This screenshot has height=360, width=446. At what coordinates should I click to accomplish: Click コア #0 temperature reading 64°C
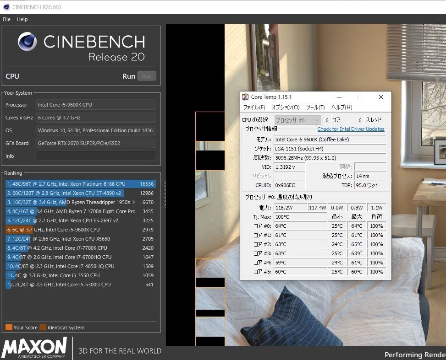[x=300, y=226]
